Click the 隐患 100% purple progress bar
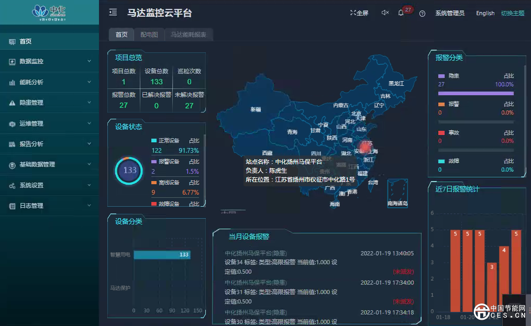The width and height of the screenshot is (531, 326). tap(476, 94)
